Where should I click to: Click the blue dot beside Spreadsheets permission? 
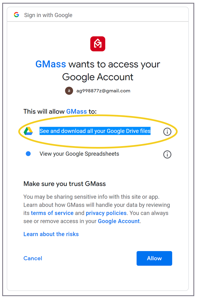tap(28, 154)
